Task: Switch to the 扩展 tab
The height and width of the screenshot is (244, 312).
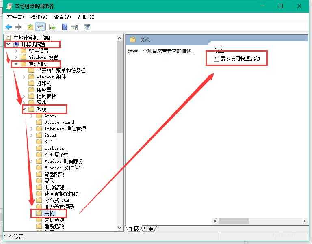Action: [134, 229]
